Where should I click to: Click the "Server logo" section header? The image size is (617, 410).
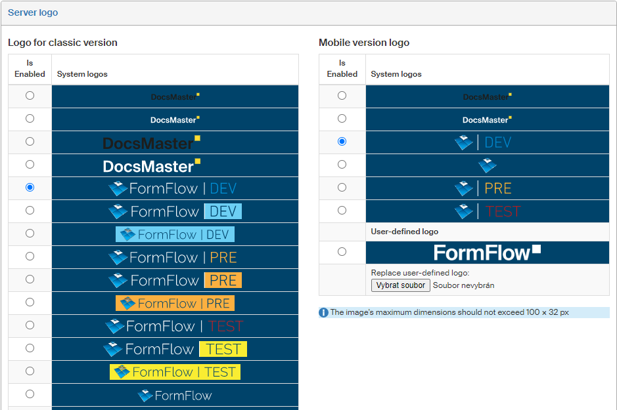pos(33,12)
